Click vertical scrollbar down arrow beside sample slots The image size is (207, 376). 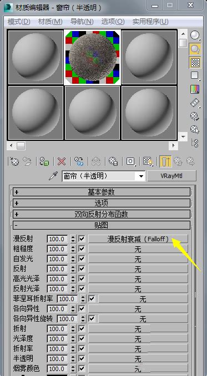click(x=183, y=137)
